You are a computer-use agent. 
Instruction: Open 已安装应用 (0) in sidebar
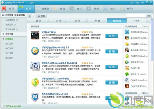pos(12,20)
